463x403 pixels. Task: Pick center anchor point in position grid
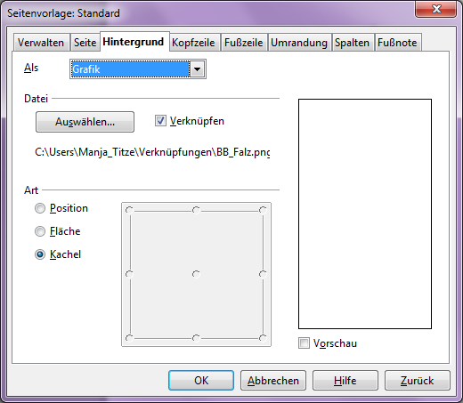(196, 274)
